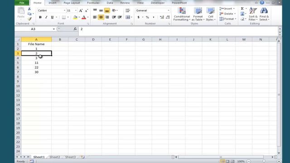Switch to the Developer tab
290x163 pixels.
[158, 3]
